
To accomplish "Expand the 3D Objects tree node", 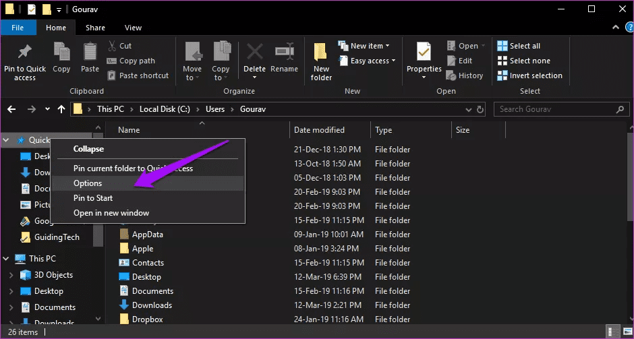I will [x=11, y=275].
